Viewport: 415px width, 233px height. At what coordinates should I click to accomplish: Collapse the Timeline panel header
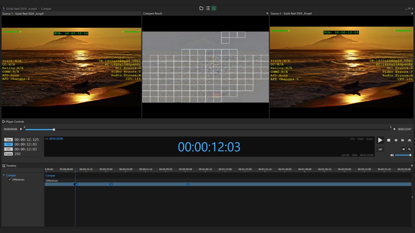coord(3,165)
